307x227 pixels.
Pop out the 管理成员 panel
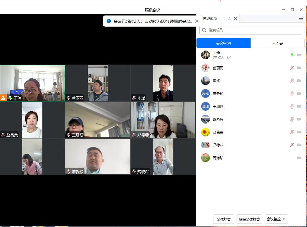230,18
